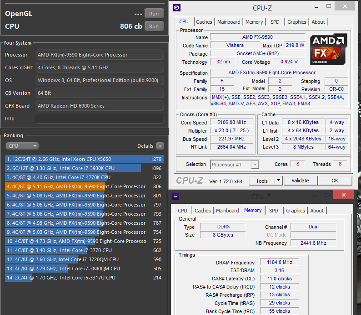
Task: Click the Validate button in CPU-Z
Action: click(300, 181)
